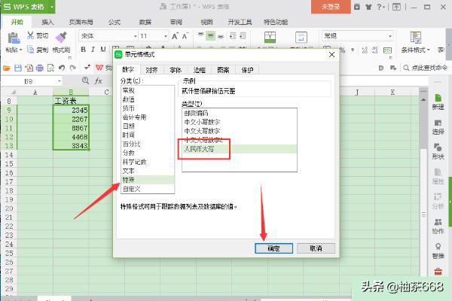Open the 形状 sidebar tool
Viewport: 452px width, 301px height.
[x=438, y=149]
